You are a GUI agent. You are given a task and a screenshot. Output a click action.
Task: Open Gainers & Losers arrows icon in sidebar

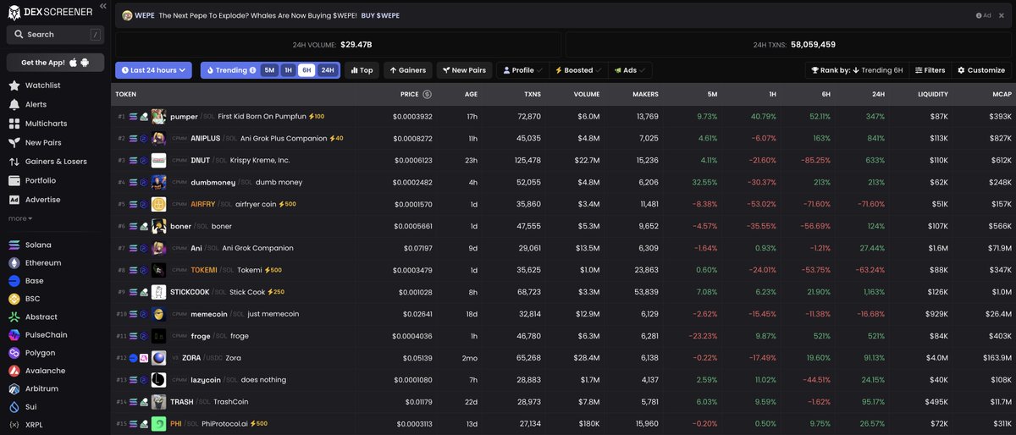[x=14, y=162]
